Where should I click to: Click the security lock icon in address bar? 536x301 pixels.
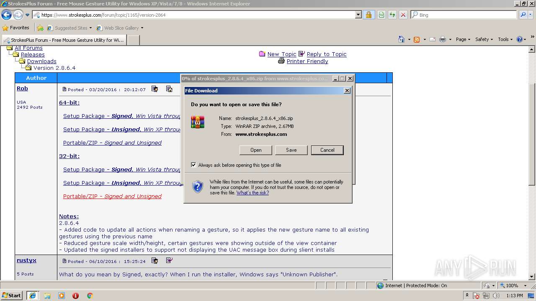368,15
